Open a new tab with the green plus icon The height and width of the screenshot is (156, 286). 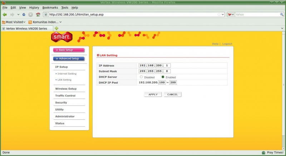tap(56, 28)
